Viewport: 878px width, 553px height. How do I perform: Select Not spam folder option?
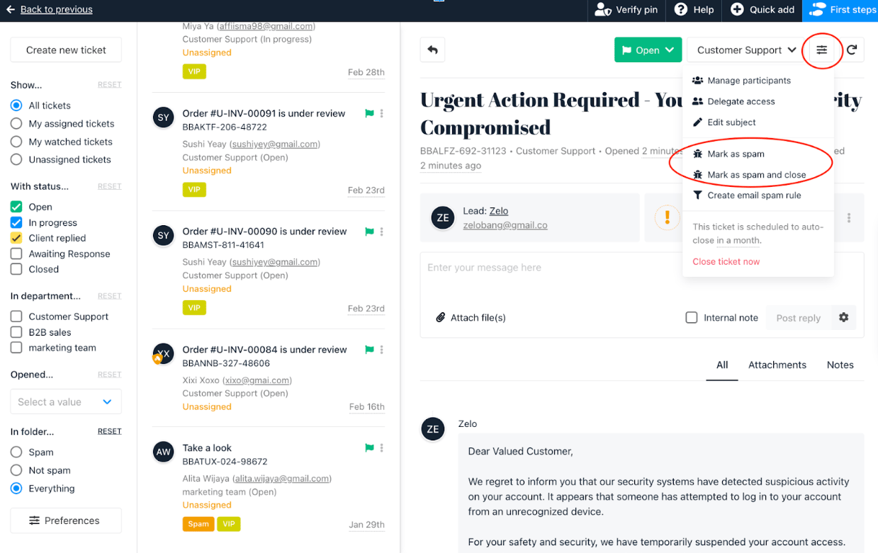pyautogui.click(x=16, y=470)
